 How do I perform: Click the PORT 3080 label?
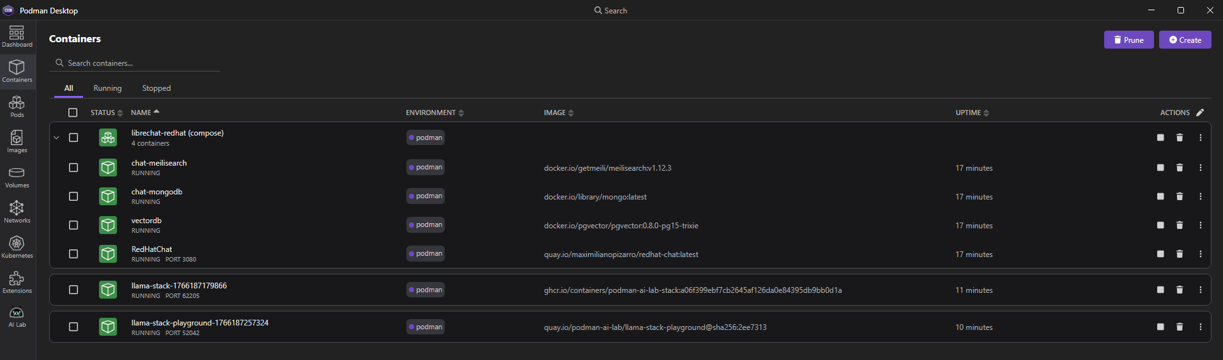[x=181, y=260]
